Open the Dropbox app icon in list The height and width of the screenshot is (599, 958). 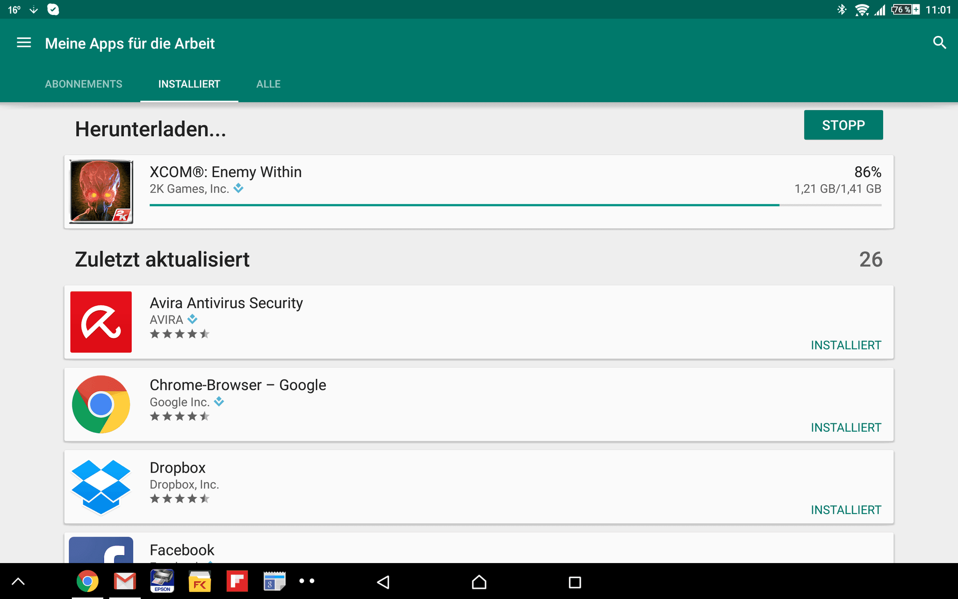pyautogui.click(x=101, y=487)
